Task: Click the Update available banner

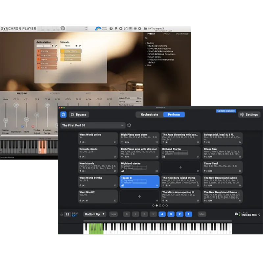Action: [x=226, y=111]
